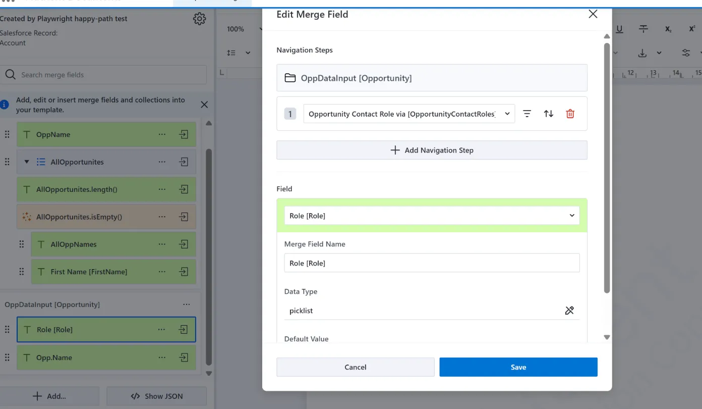Click Add Navigation Step button

click(432, 150)
